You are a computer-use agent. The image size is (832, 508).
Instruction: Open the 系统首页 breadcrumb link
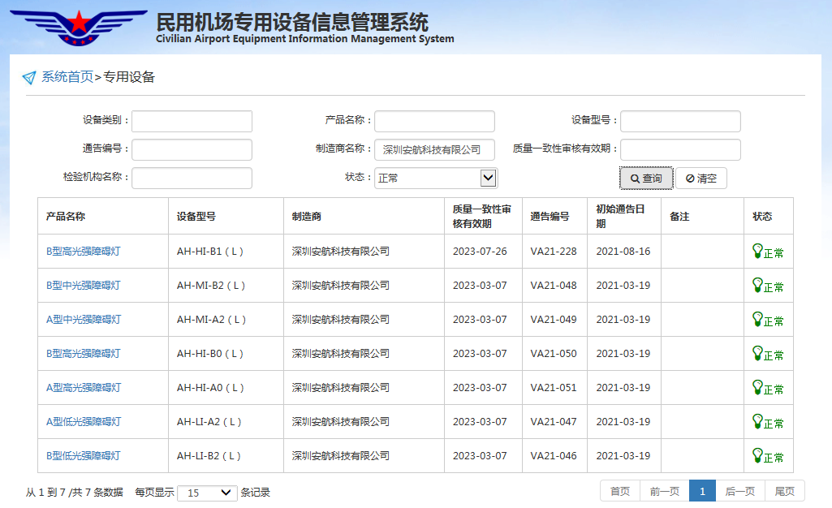67,78
